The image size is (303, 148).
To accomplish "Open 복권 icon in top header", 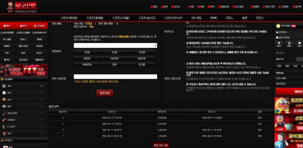I will coord(198,6).
